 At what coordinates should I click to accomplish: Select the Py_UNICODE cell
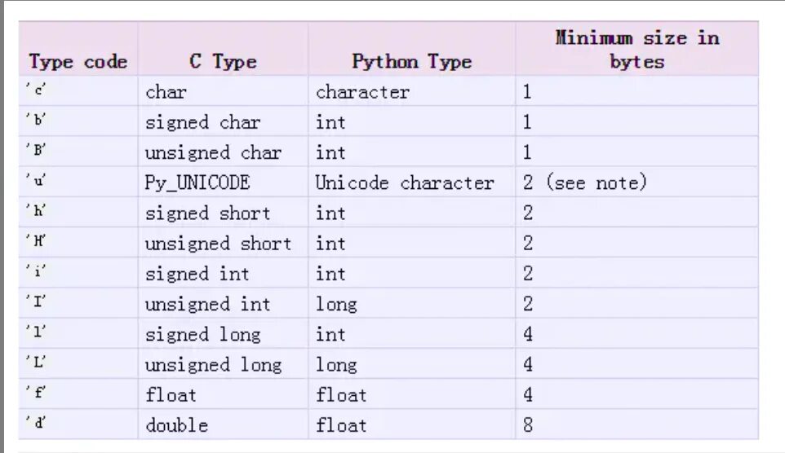coord(224,182)
